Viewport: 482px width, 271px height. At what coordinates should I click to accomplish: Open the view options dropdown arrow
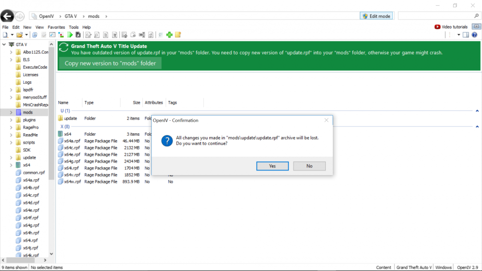point(459,35)
